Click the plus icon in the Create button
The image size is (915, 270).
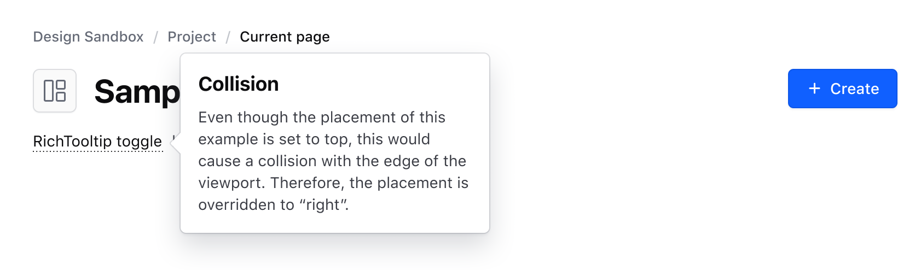tap(814, 89)
